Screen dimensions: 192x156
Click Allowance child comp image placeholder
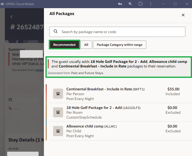coord(58,131)
